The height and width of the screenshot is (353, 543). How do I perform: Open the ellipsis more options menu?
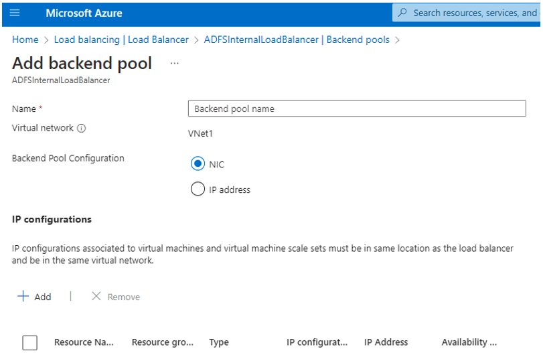(x=175, y=64)
